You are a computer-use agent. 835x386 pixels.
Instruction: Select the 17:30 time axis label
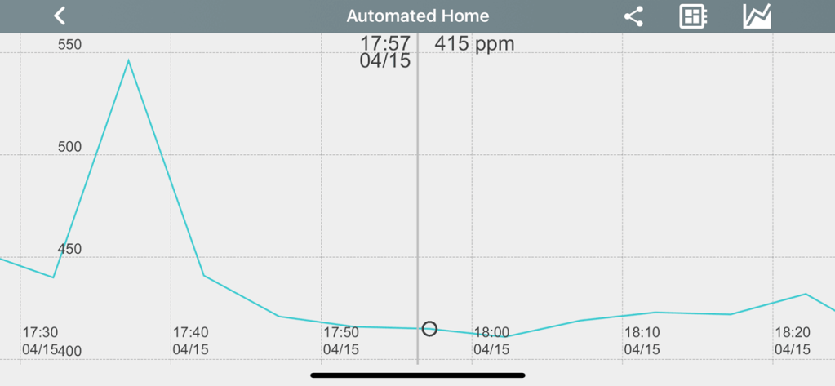[40, 340]
